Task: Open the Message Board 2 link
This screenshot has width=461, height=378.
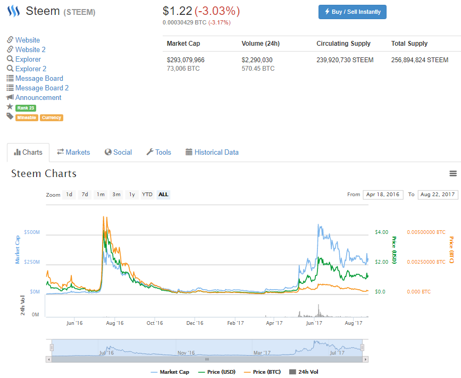Action: pos(42,88)
